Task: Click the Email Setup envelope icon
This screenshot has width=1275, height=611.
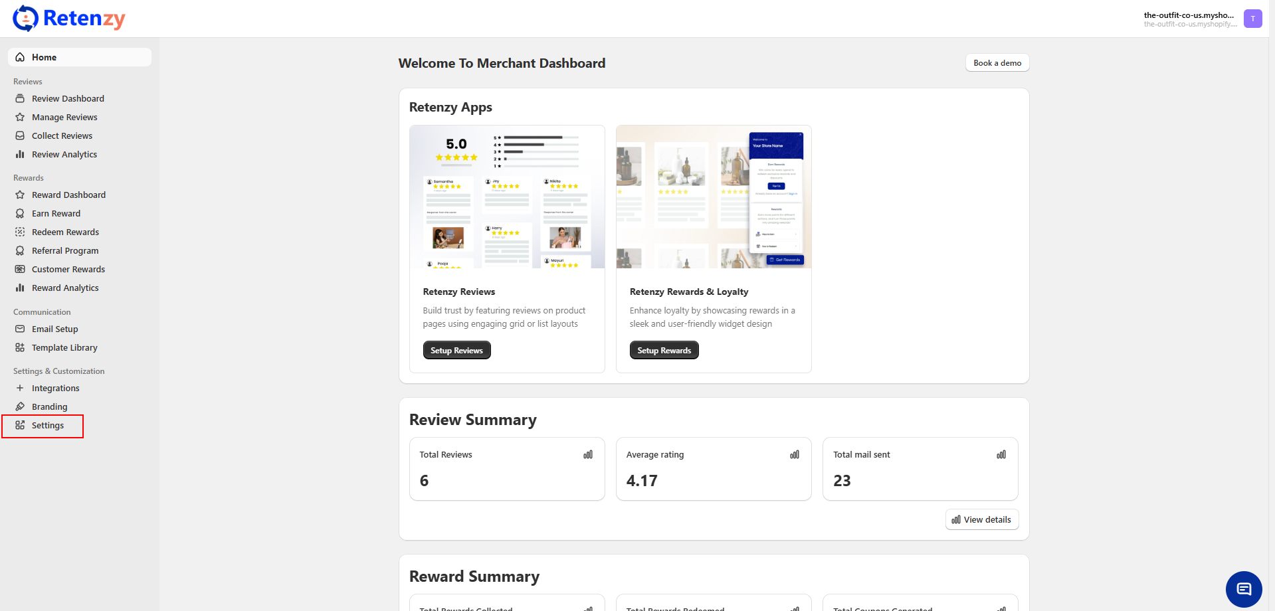Action: click(x=20, y=329)
